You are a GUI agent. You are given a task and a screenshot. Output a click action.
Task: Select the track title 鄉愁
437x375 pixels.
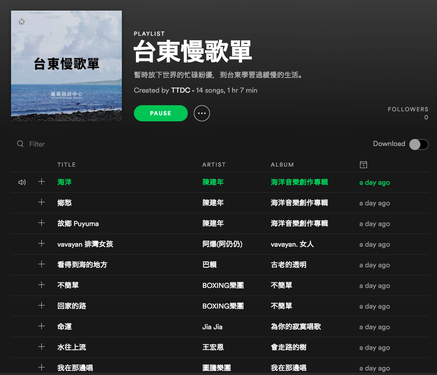coord(64,203)
